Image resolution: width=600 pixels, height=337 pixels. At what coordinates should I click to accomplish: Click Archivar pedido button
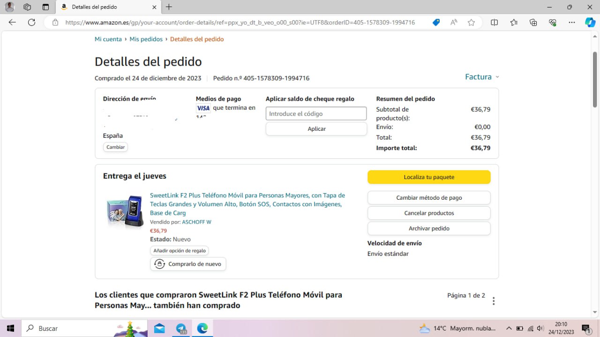click(x=429, y=228)
